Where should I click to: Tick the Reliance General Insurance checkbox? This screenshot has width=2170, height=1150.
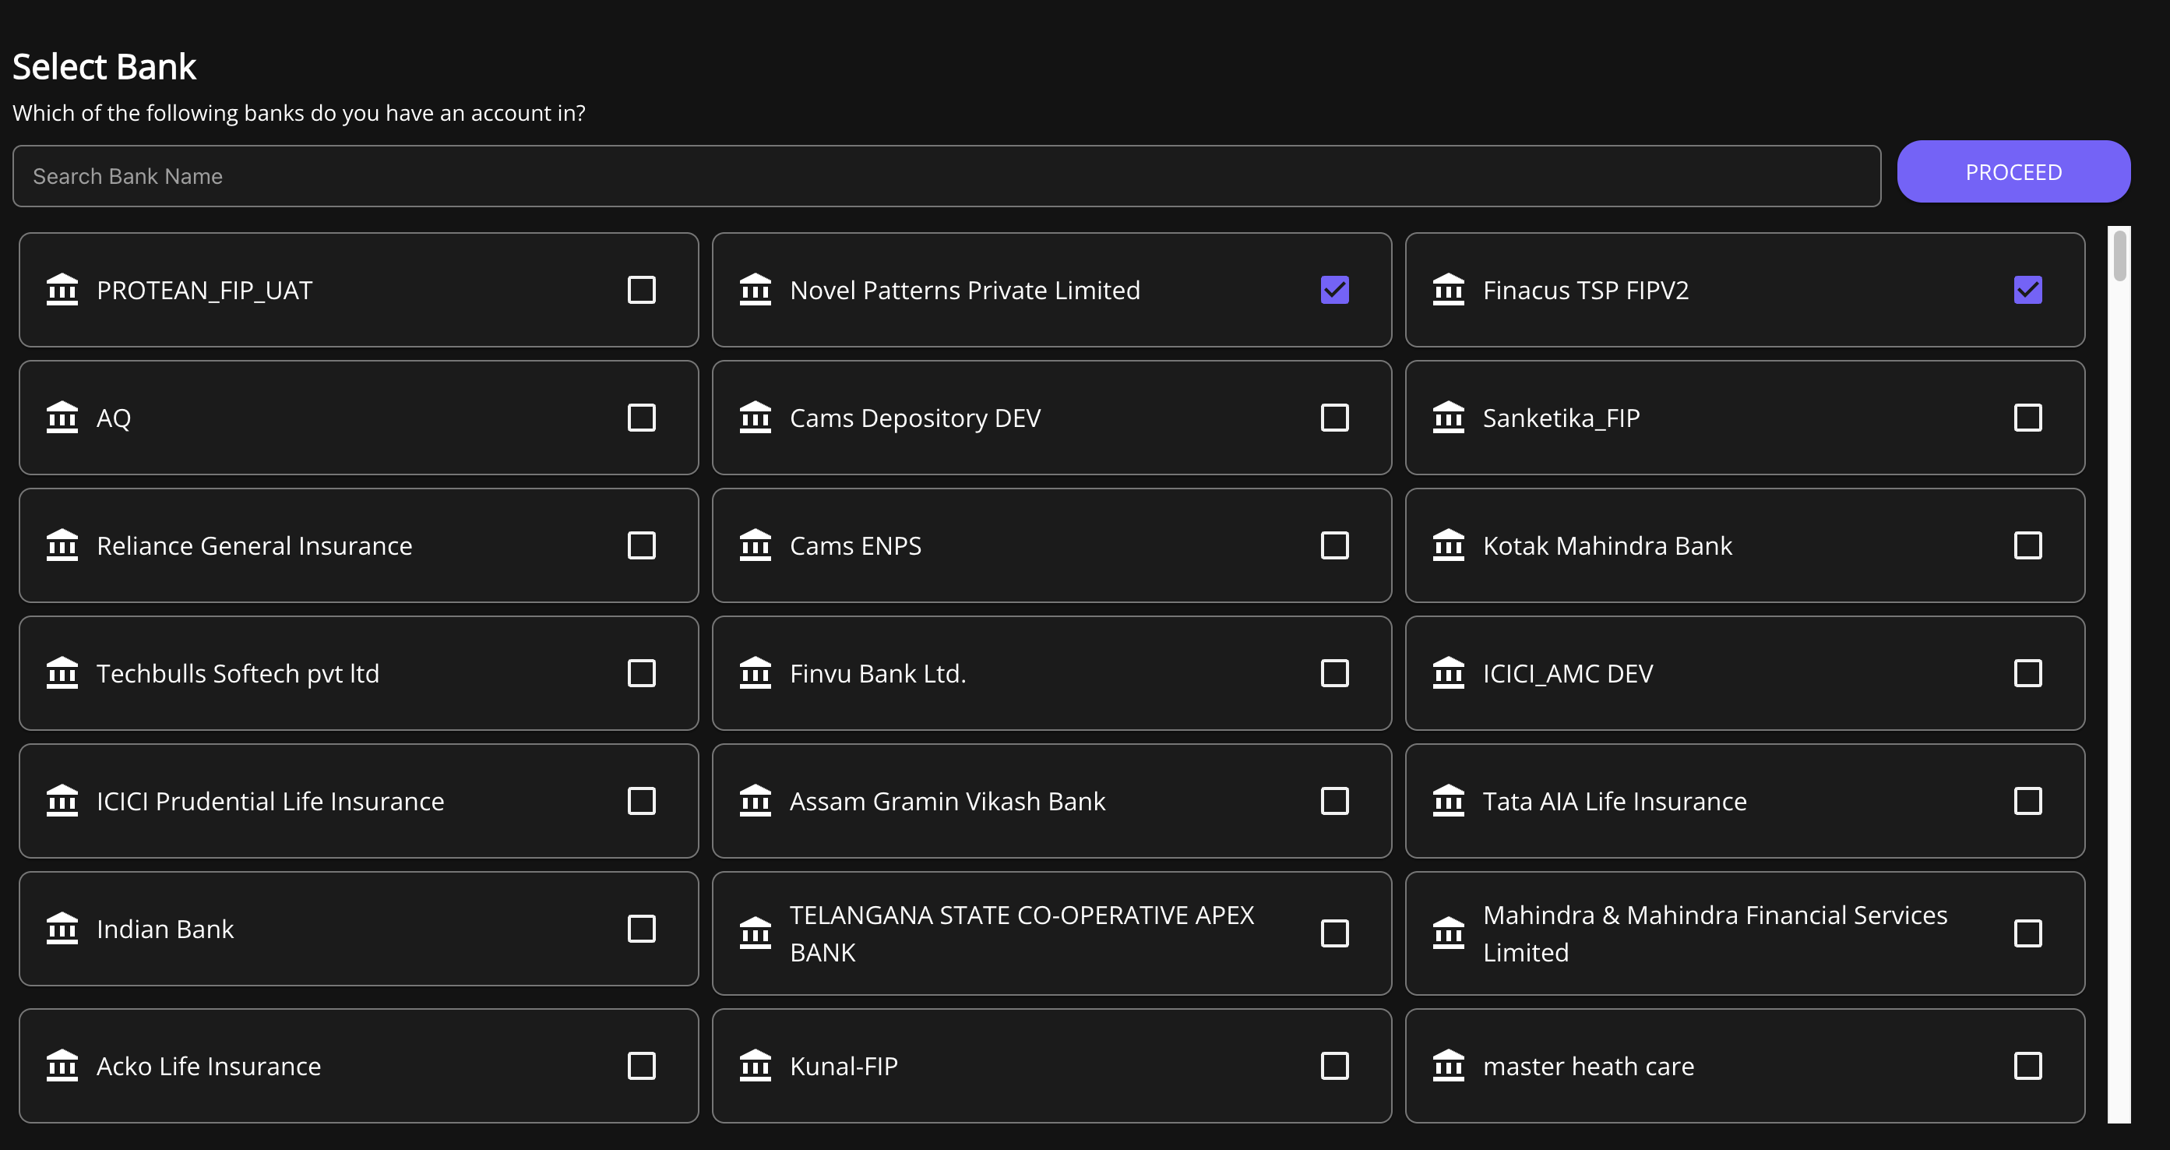coord(642,545)
